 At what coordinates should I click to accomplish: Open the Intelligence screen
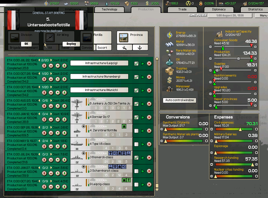[x=72, y=9]
